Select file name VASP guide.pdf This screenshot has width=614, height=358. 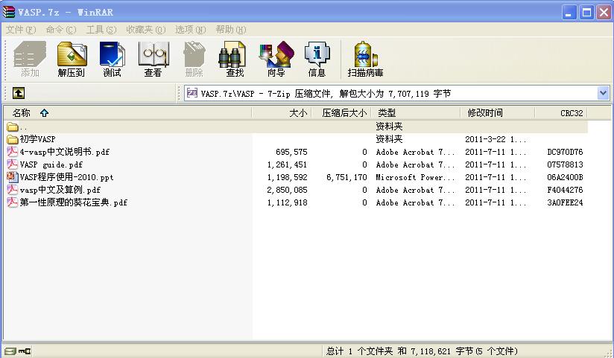pyautogui.click(x=51, y=164)
